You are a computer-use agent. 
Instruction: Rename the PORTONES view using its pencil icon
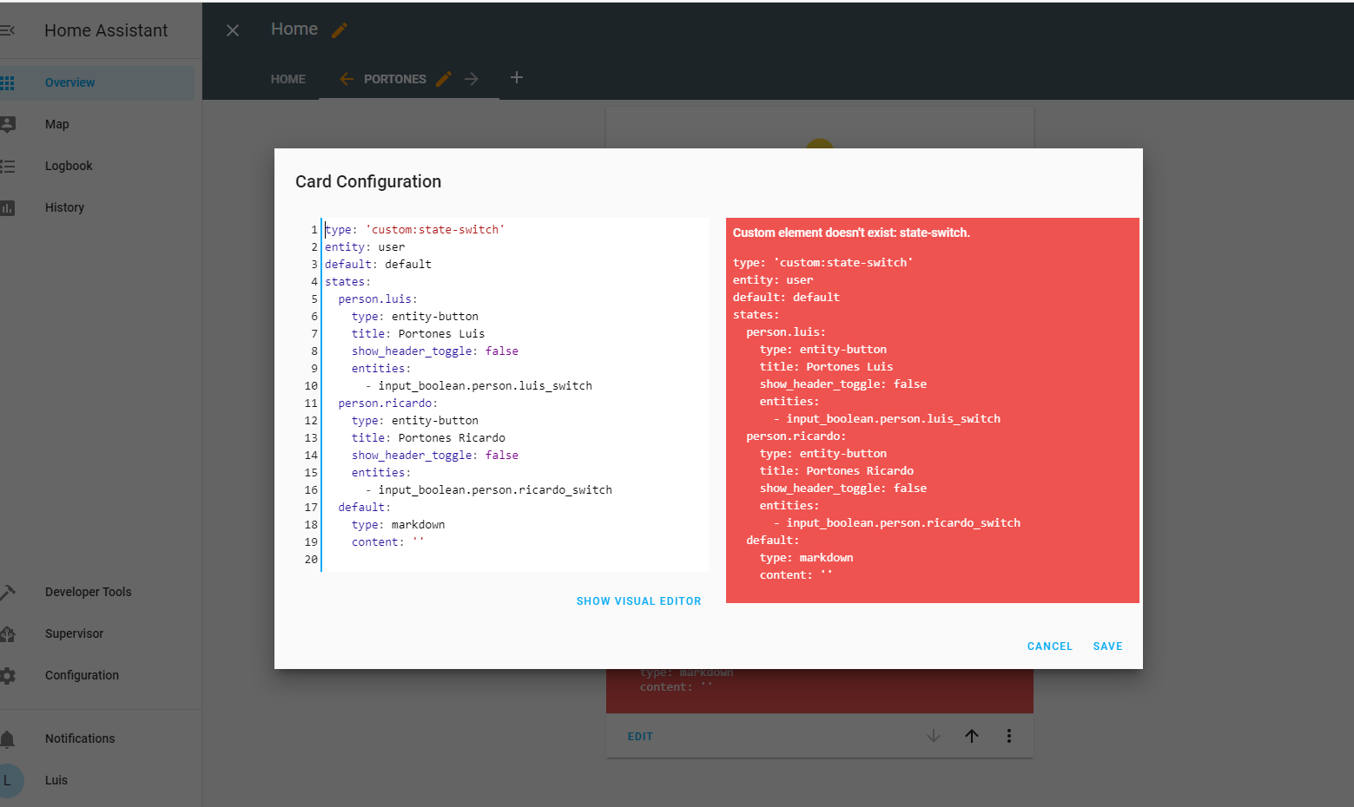[443, 79]
